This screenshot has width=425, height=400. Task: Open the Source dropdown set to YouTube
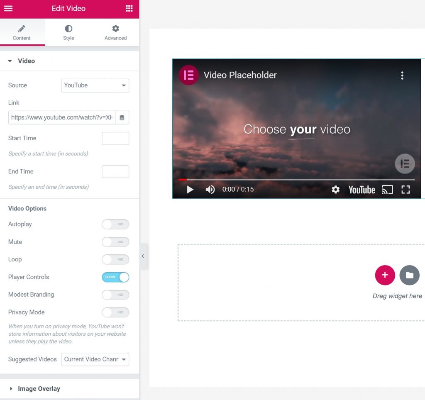pyautogui.click(x=95, y=85)
